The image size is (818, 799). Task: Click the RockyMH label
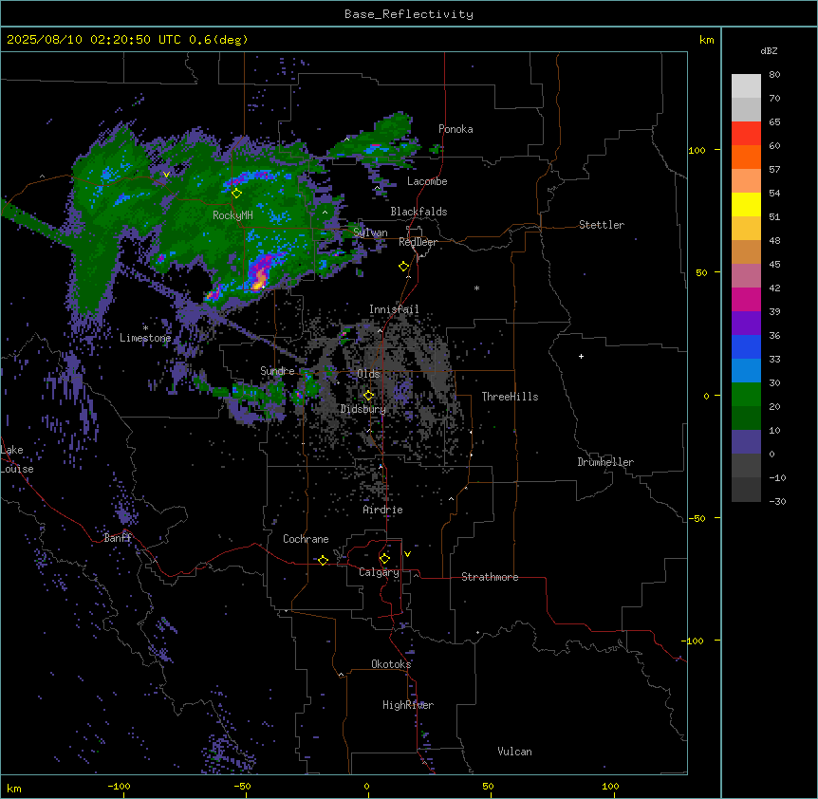pyautogui.click(x=232, y=215)
